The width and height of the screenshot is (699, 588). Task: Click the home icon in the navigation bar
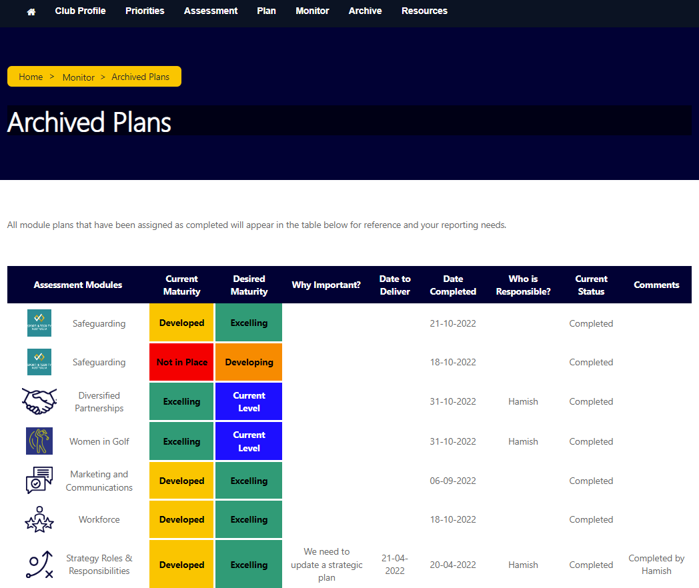point(30,11)
